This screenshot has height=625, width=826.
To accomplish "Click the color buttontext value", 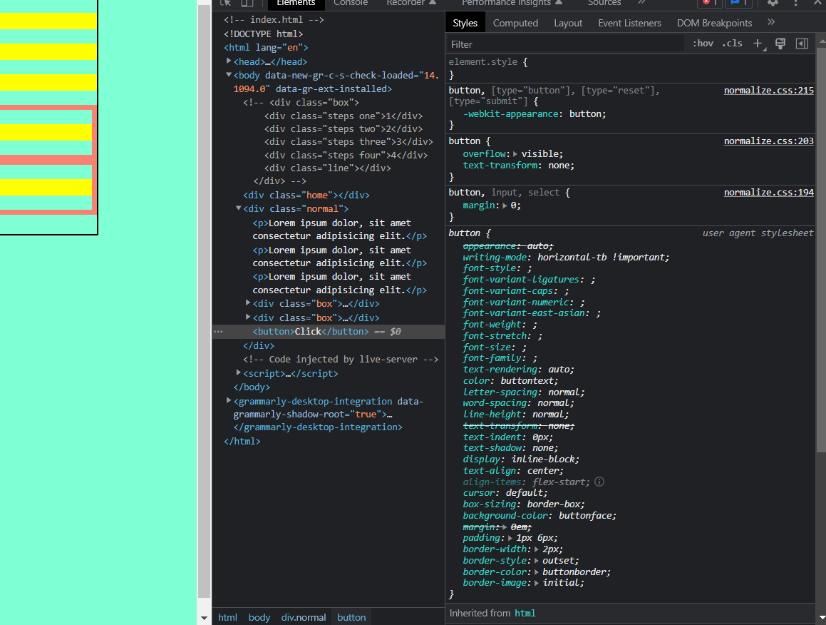I will pyautogui.click(x=528, y=381).
